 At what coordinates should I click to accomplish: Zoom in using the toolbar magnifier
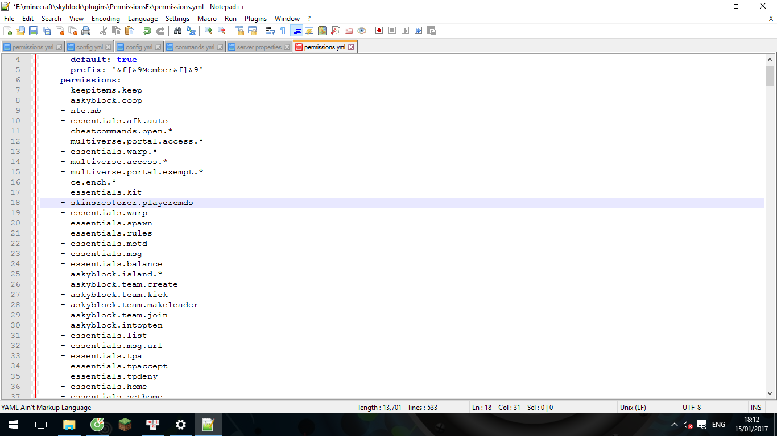coord(209,31)
